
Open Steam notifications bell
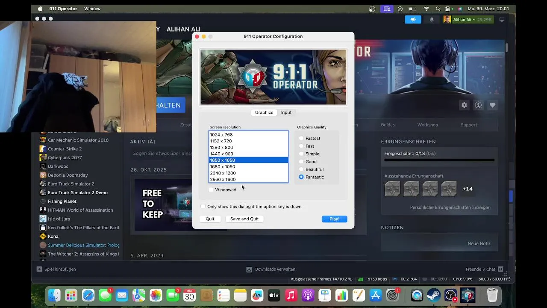tap(432, 20)
